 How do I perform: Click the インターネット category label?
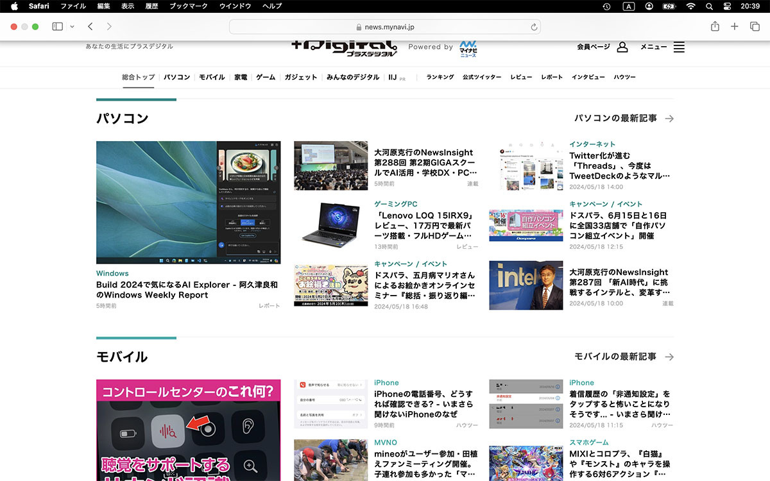click(592, 144)
